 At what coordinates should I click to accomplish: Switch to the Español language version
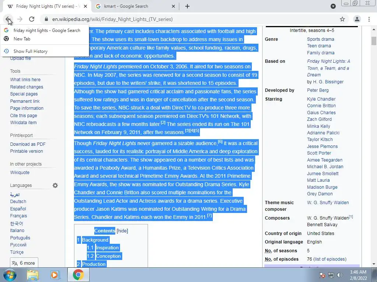pos(18,209)
